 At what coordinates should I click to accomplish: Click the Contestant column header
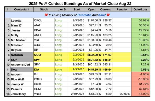22,9
